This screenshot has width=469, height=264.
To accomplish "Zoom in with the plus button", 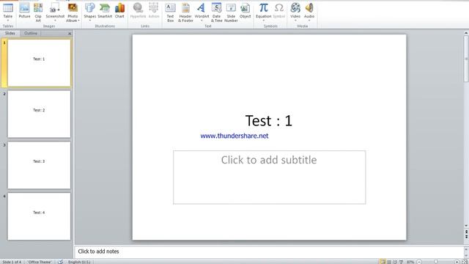I will 457,262.
